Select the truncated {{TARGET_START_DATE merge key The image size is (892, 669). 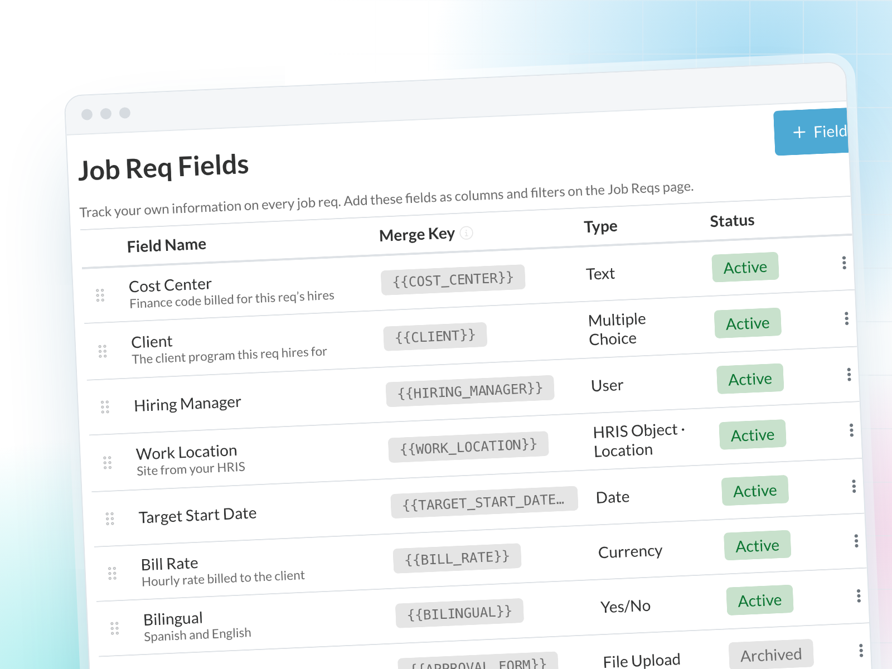point(484,502)
